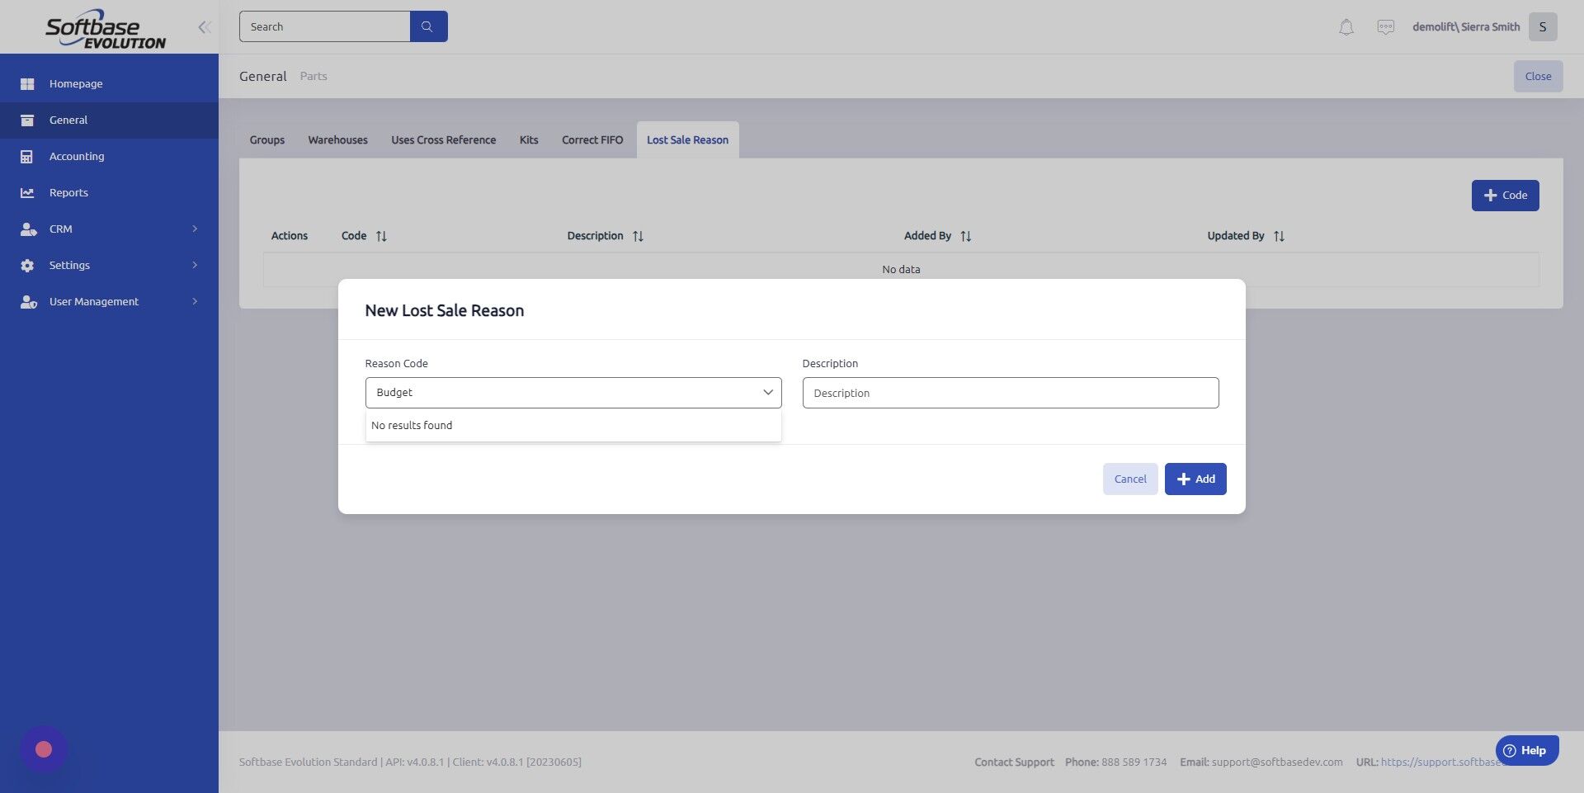Open the Reason Code dropdown arrow
The image size is (1584, 793).
(767, 393)
